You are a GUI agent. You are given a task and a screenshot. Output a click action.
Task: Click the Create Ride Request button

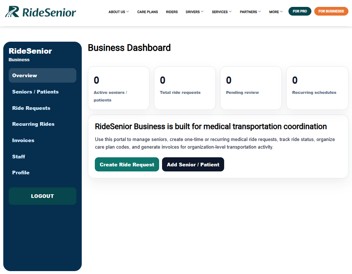pos(127,165)
